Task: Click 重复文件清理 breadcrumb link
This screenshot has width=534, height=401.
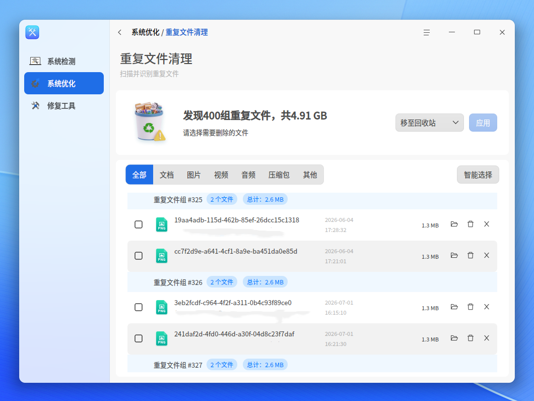Action: pos(186,32)
